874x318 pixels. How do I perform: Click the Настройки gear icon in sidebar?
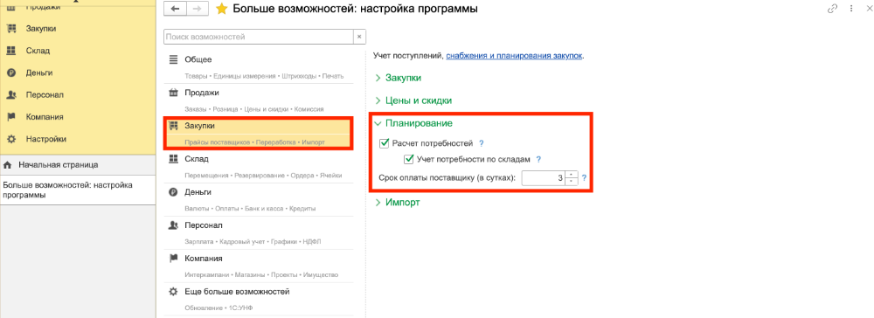pos(10,139)
